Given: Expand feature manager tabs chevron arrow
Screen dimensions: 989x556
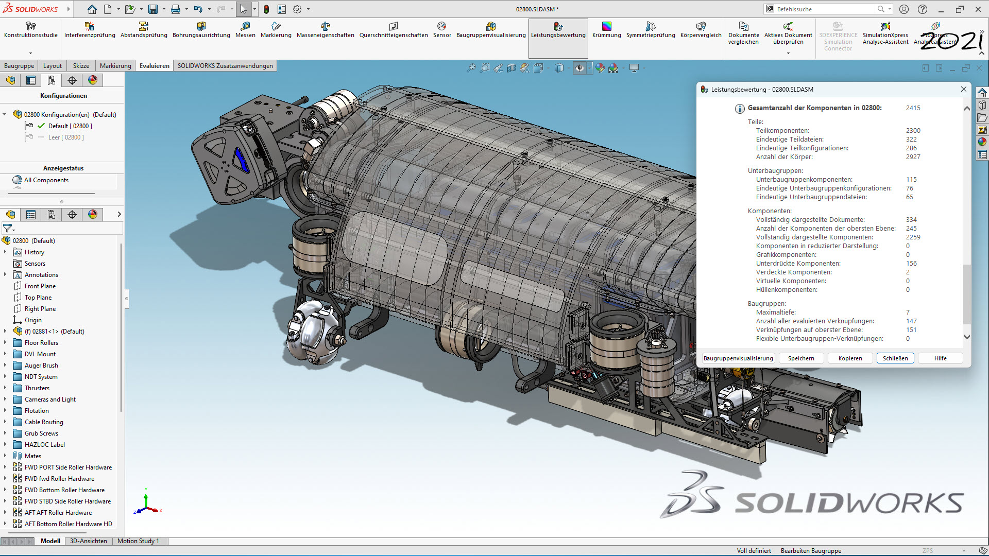Looking at the screenshot, I should tap(119, 214).
